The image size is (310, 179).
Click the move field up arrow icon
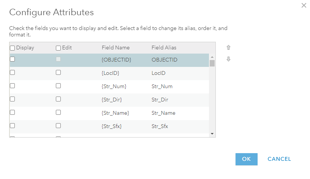(x=228, y=48)
